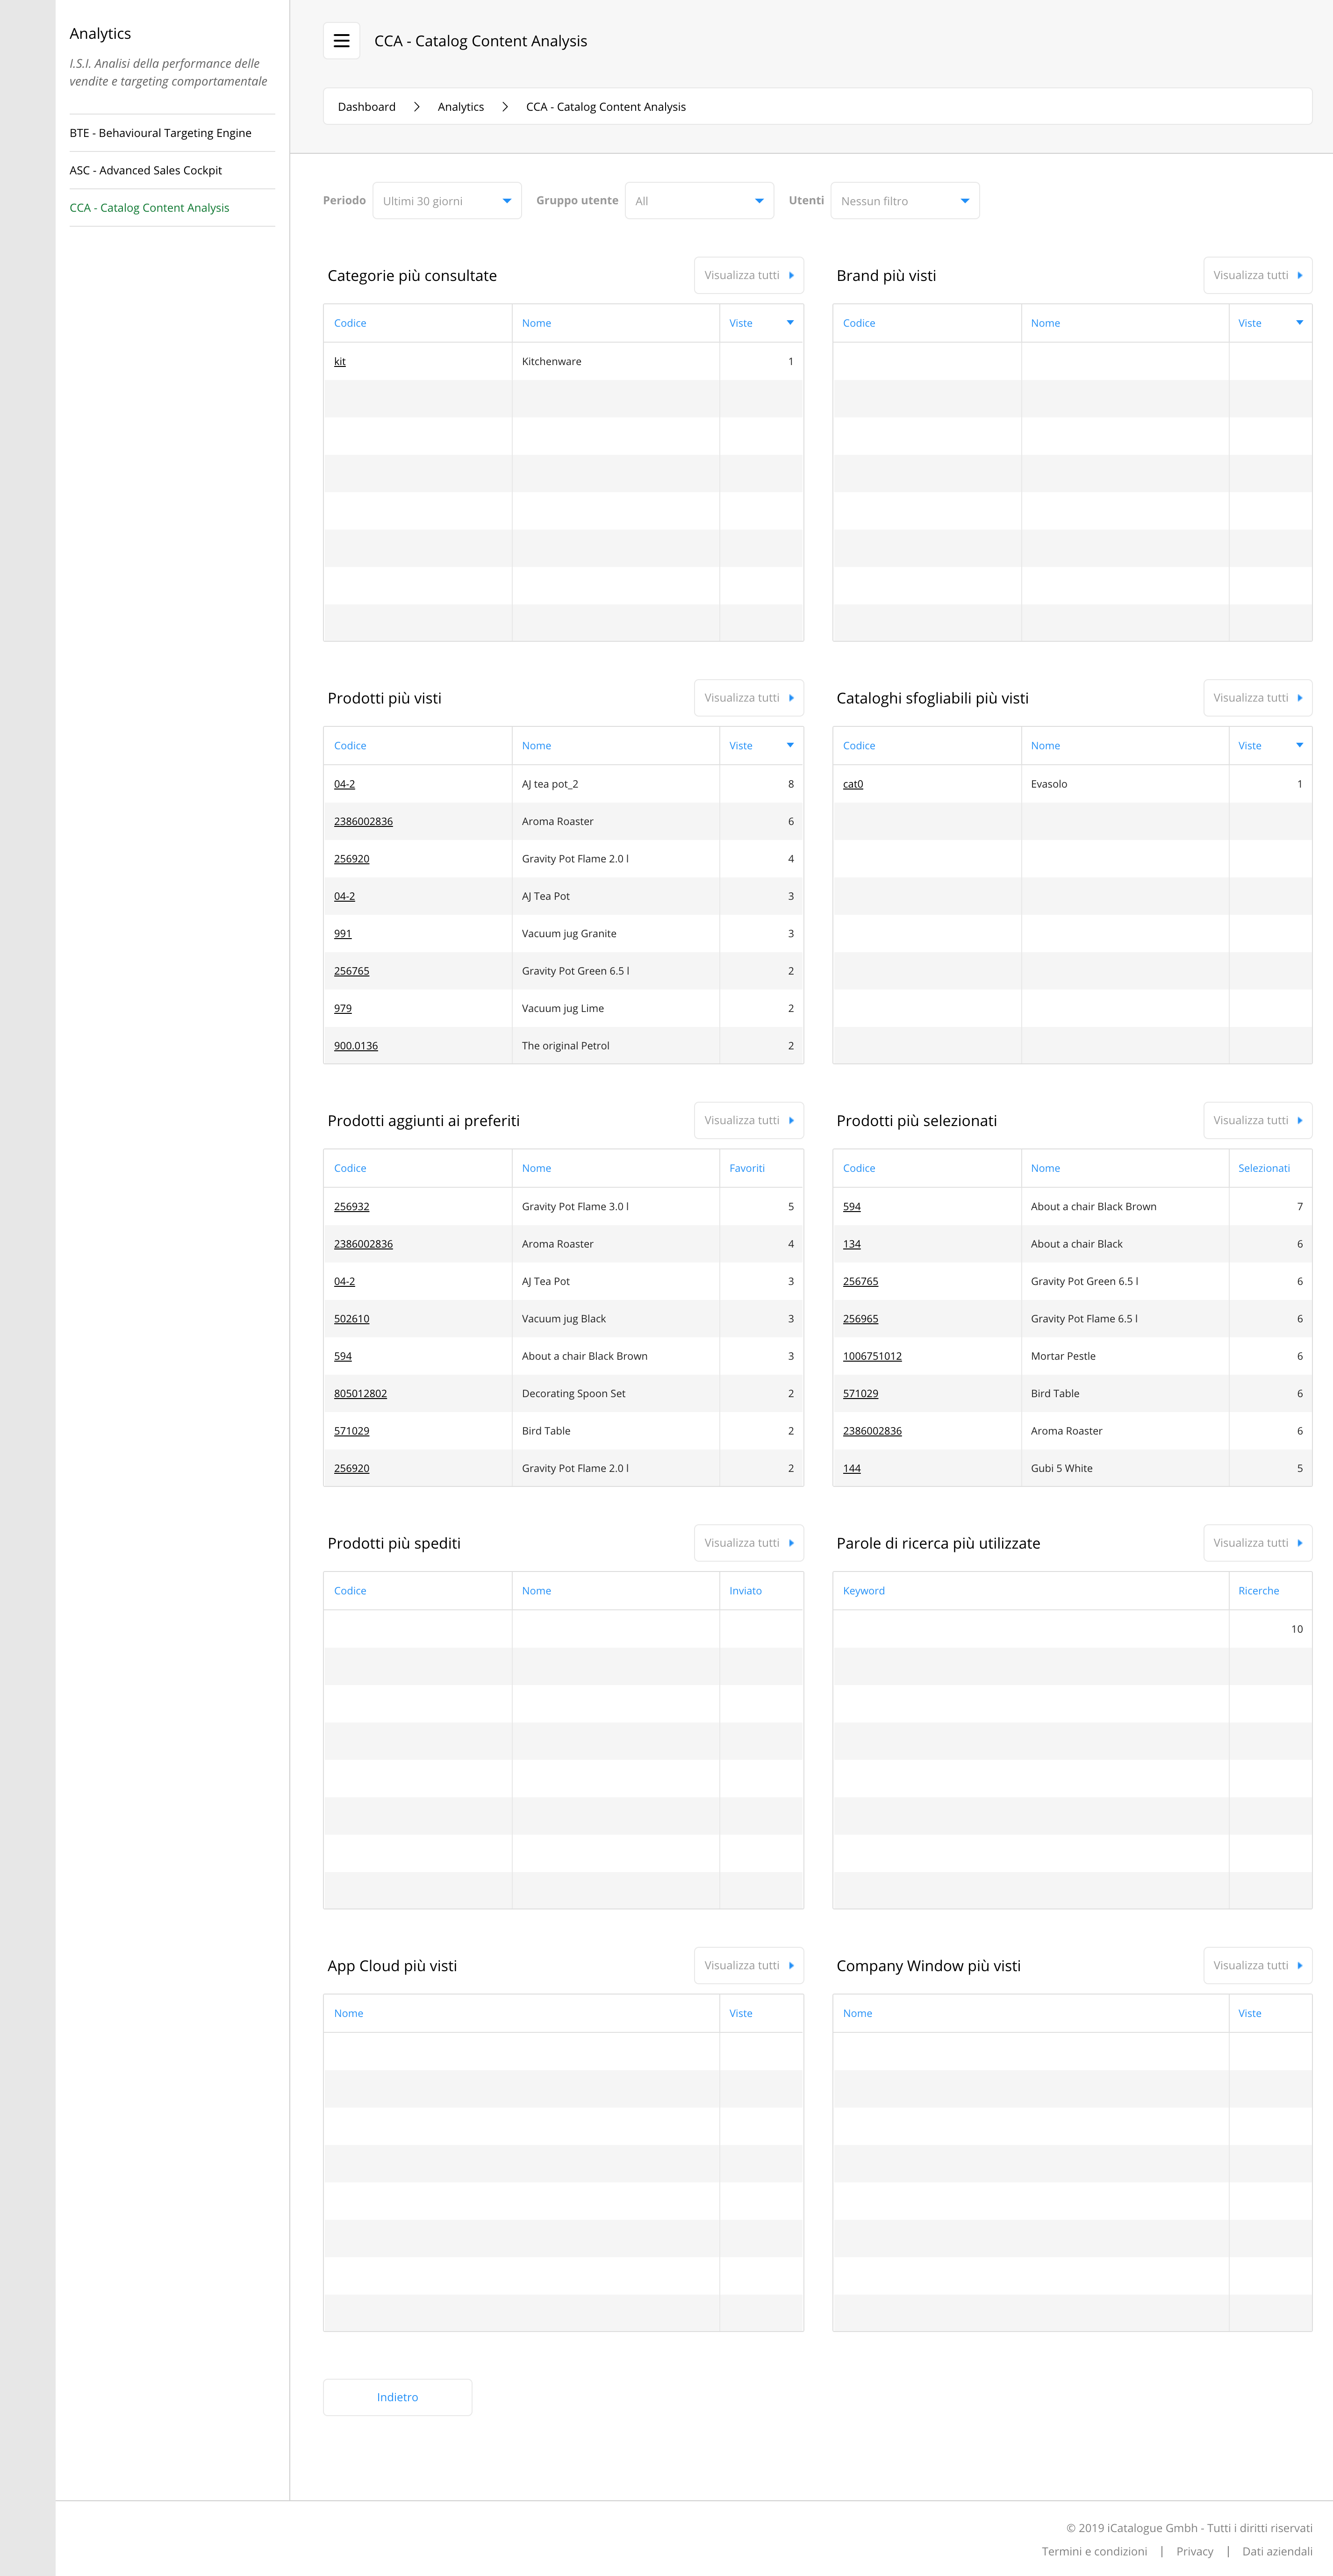The image size is (1333, 2576).
Task: Open the sidebar navigation with the hamburger icon
Action: point(342,40)
